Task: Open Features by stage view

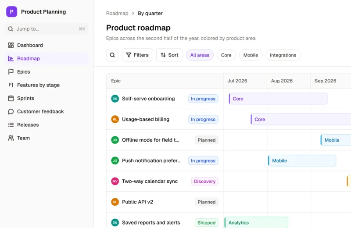Action: pos(47,85)
